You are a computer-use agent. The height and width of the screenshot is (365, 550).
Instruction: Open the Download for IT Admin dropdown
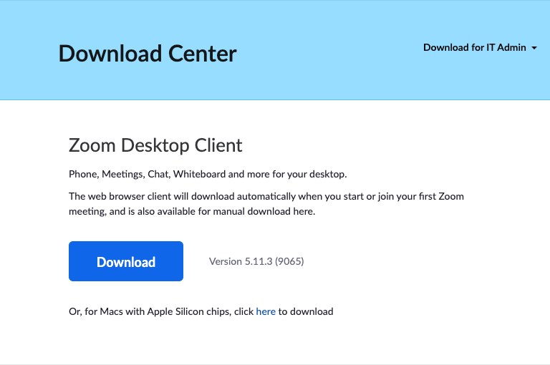pyautogui.click(x=480, y=48)
